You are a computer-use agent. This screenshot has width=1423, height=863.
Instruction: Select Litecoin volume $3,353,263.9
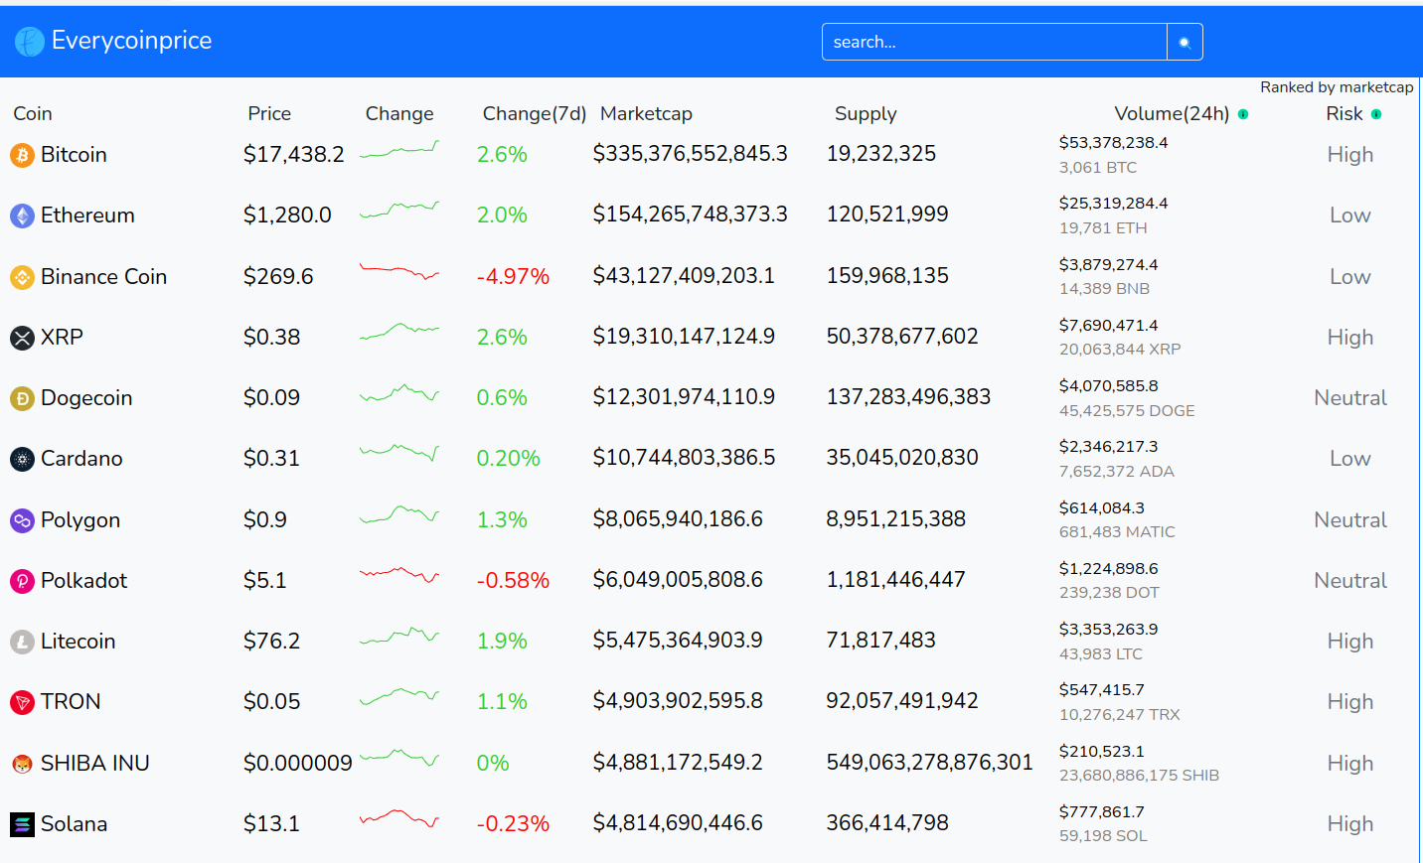[1109, 630]
